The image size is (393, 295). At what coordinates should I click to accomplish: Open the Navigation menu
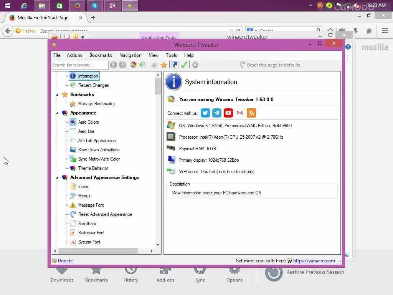[x=130, y=55]
